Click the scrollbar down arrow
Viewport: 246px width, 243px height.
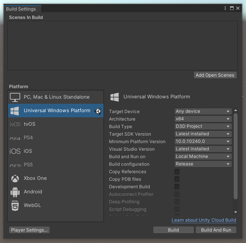(x=235, y=212)
